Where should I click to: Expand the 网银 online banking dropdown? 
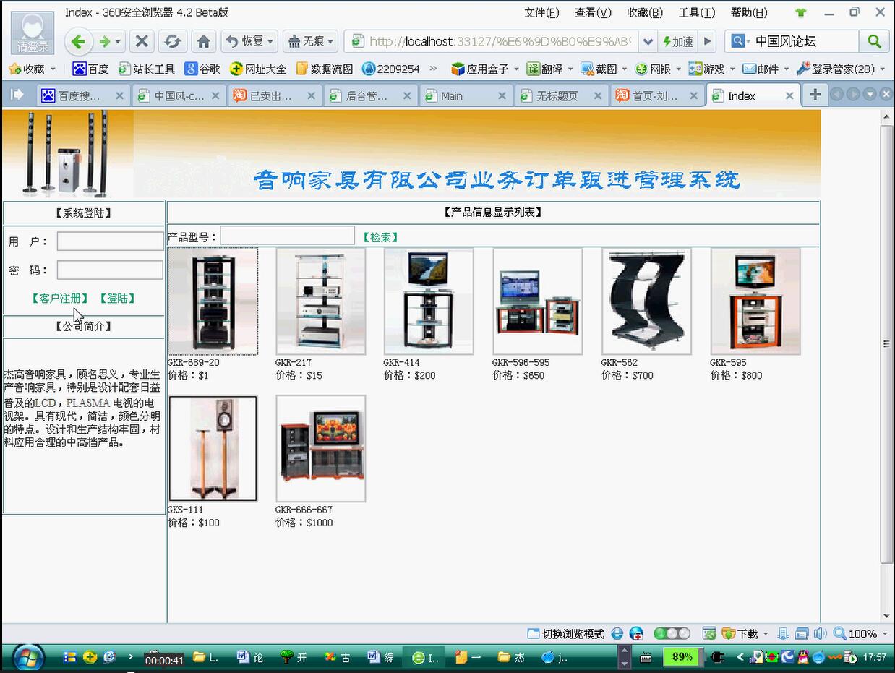point(678,69)
